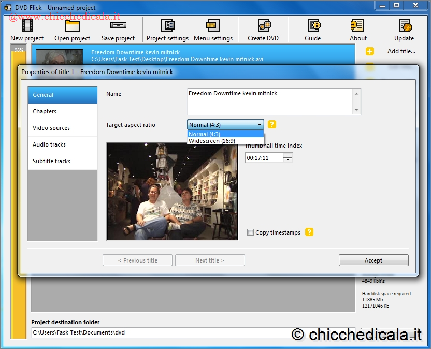The image size is (431, 349).
Task: Choose Widescreen (16:9) from the list
Action: [211, 141]
